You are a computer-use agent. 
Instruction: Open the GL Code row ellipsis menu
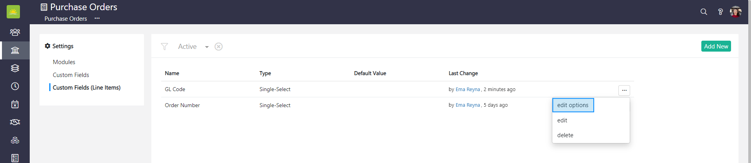pyautogui.click(x=624, y=90)
